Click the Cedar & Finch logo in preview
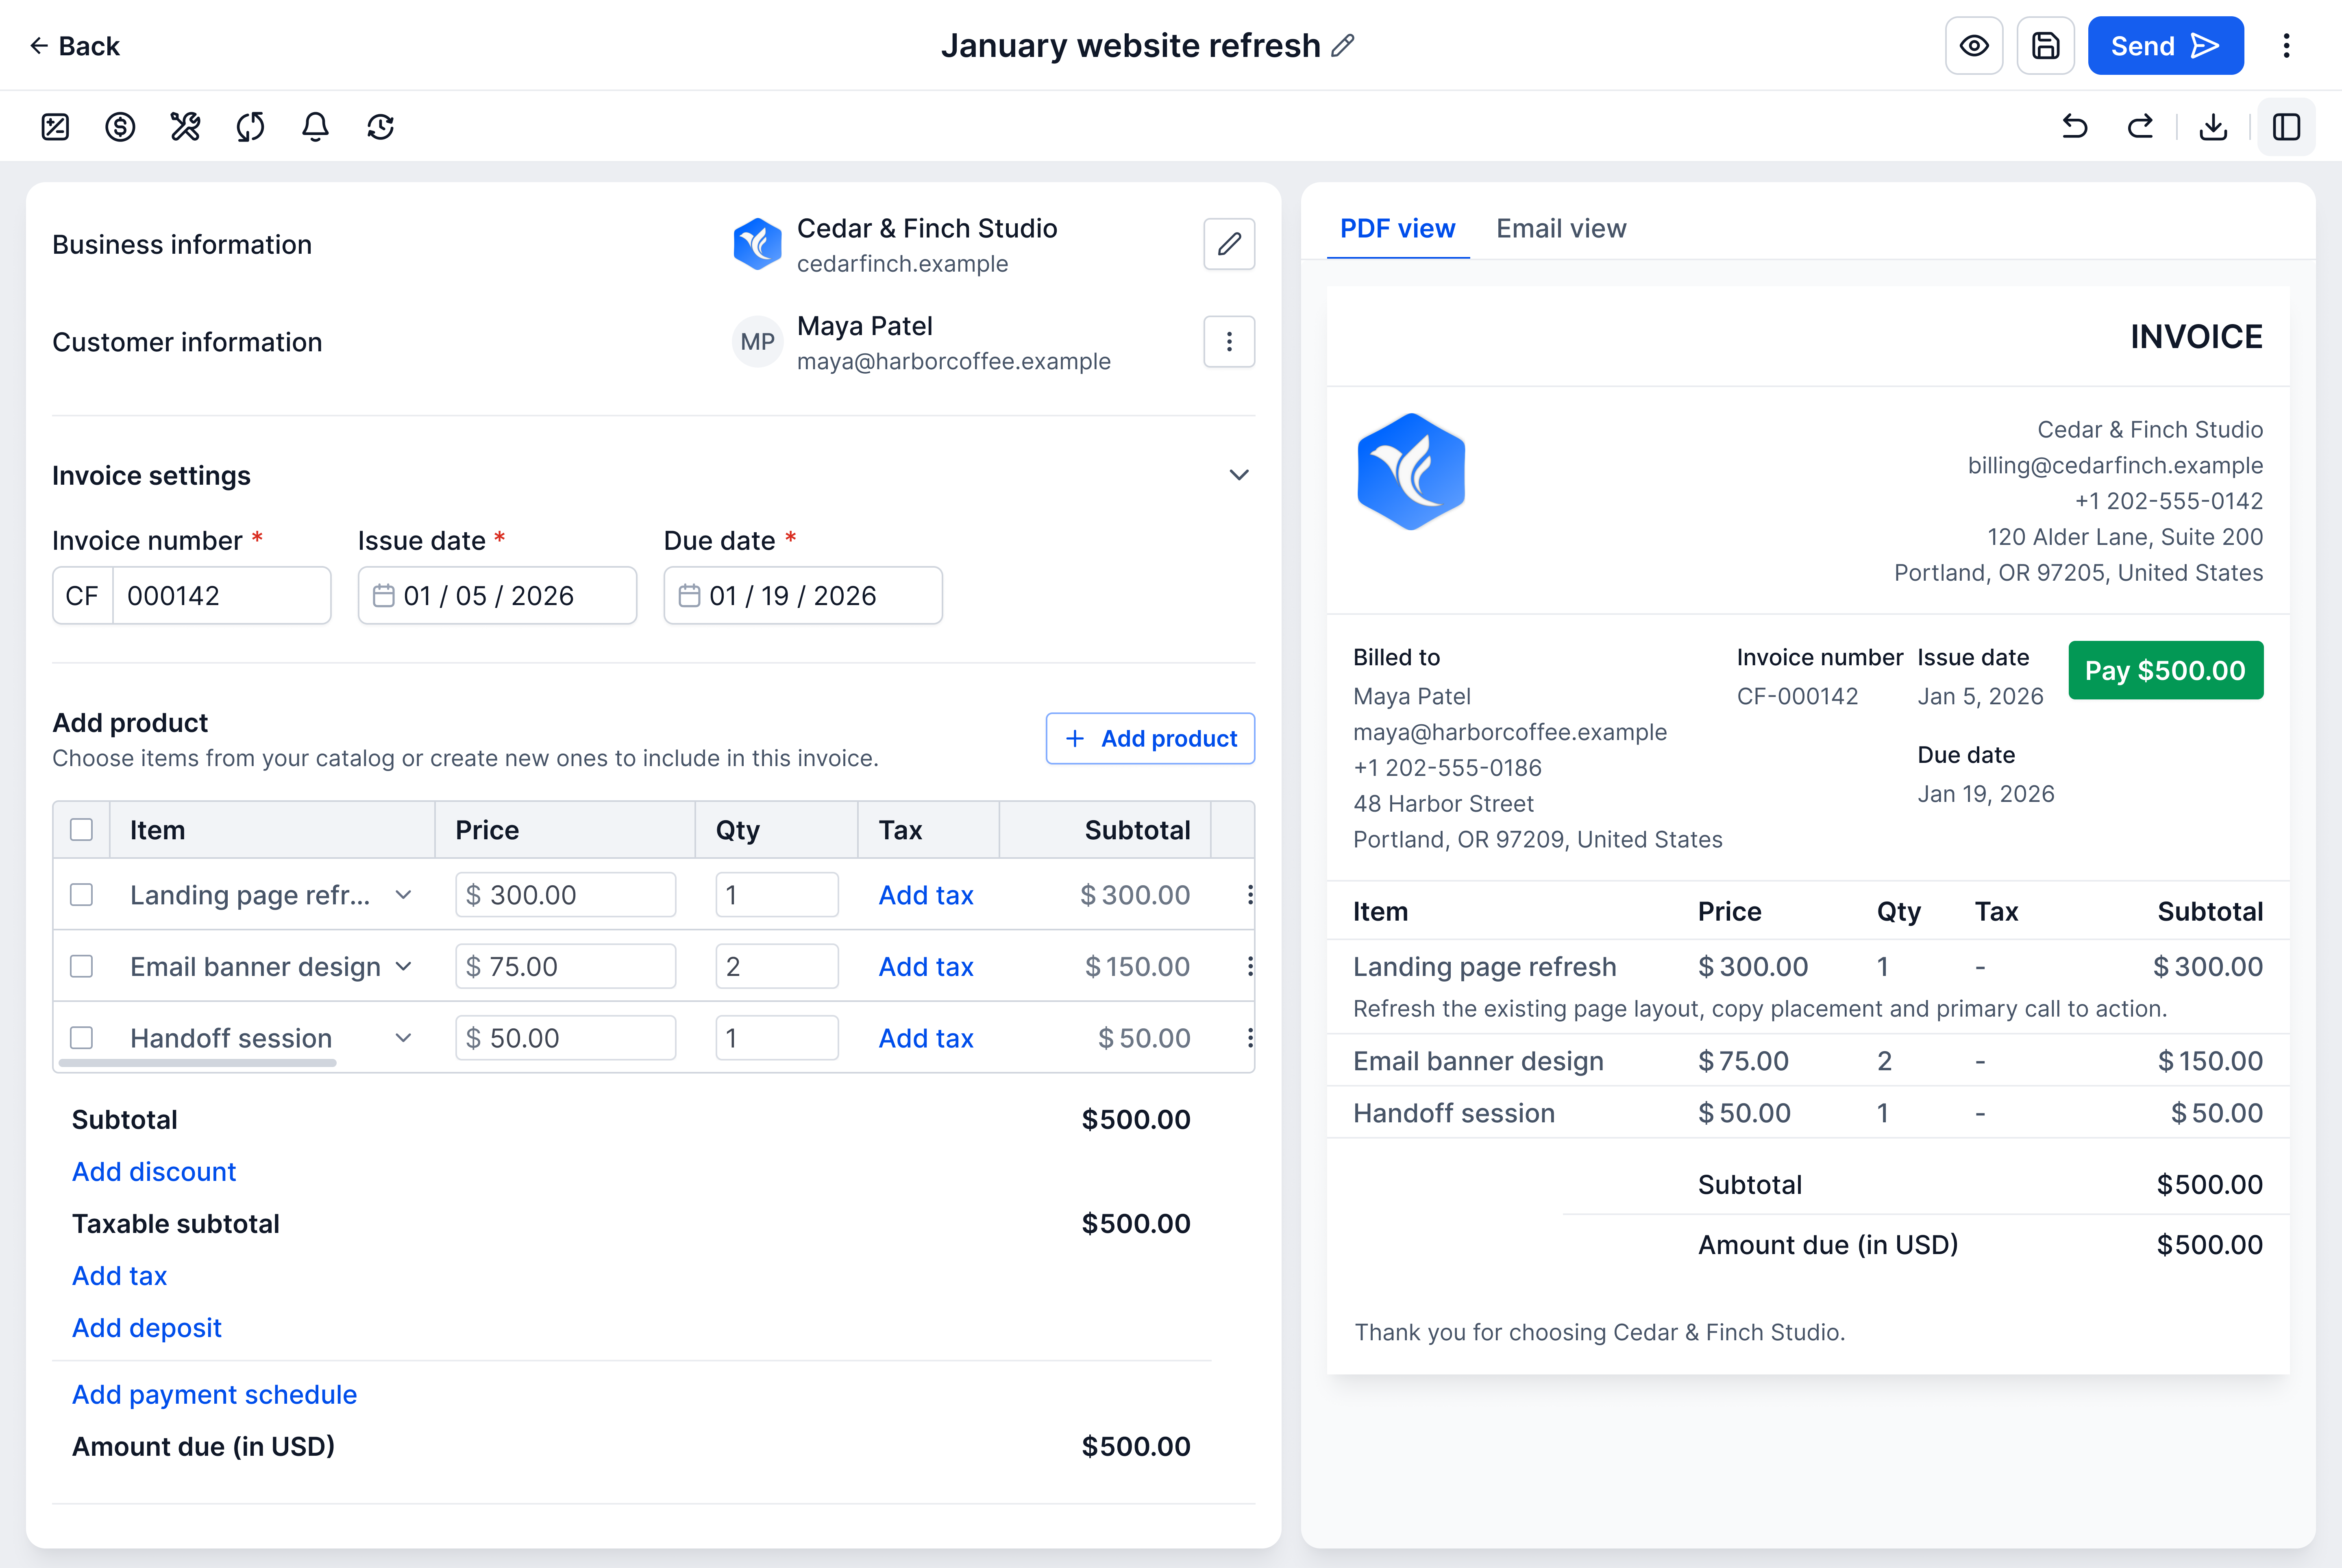This screenshot has width=2342, height=1568. point(1411,472)
